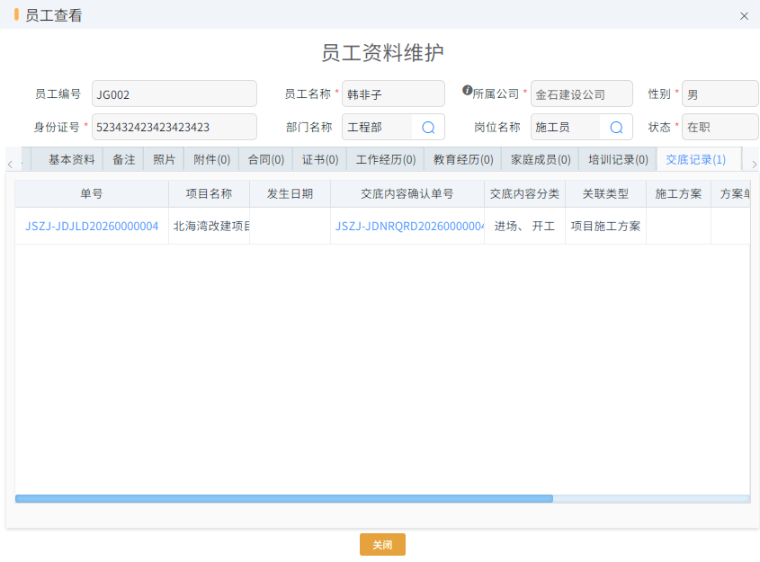Viewport: 760px width, 562px height.
Task: Switch to the 基本资料 tab
Action: pyautogui.click(x=72, y=159)
